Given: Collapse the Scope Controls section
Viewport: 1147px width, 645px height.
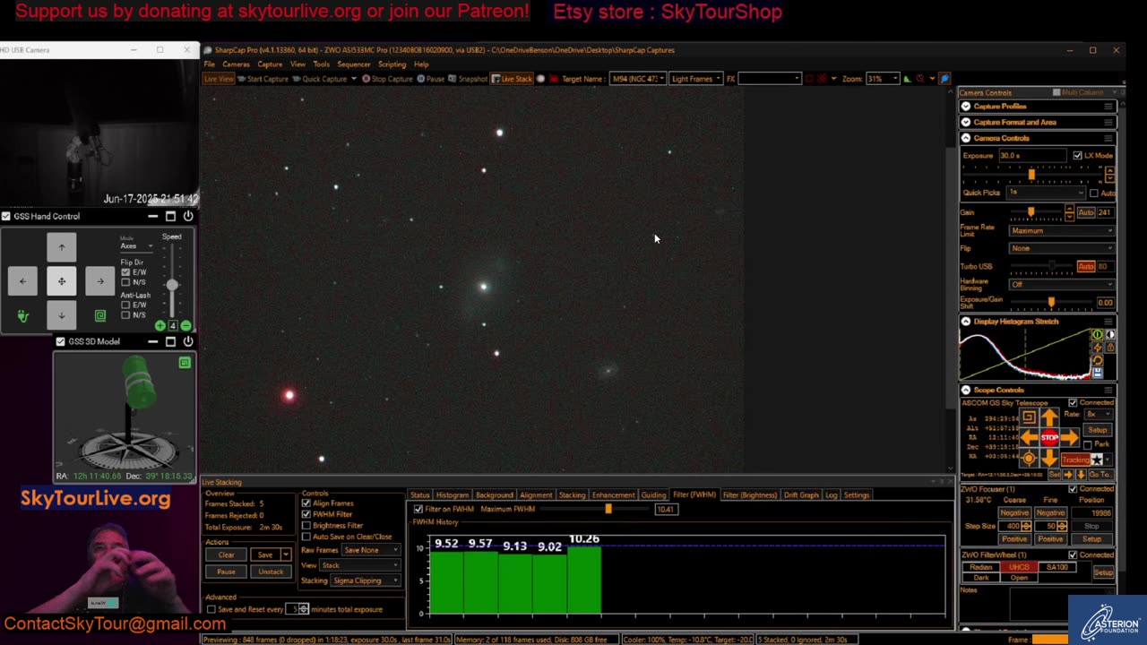Looking at the screenshot, I should (x=966, y=390).
